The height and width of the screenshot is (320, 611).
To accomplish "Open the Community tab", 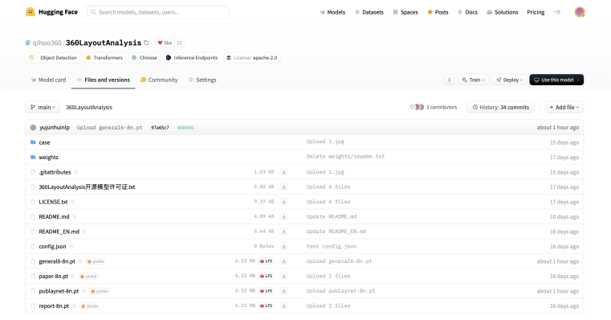I will tap(159, 80).
